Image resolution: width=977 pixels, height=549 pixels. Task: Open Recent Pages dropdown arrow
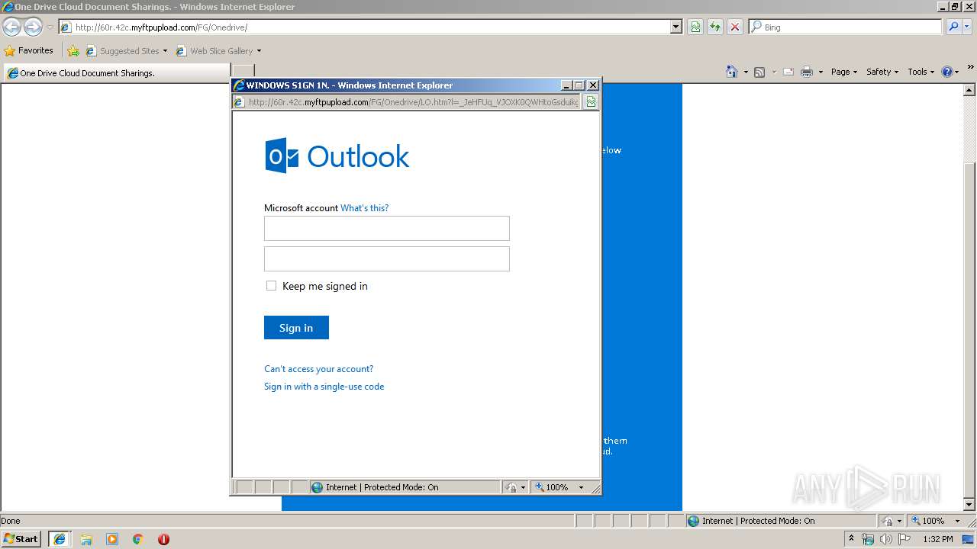coord(50,27)
